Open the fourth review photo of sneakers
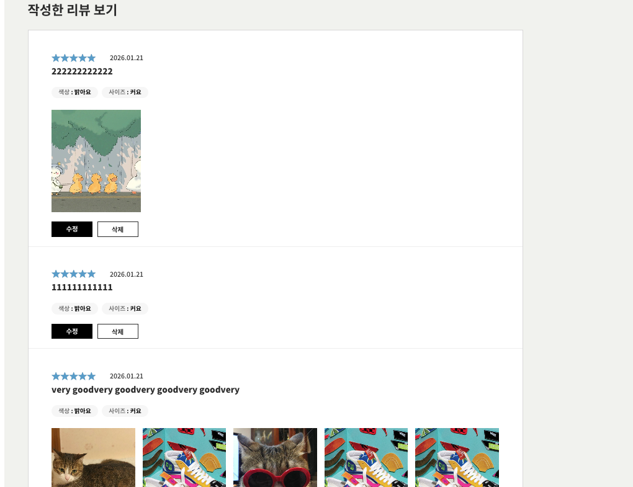This screenshot has height=487, width=633. [366, 458]
